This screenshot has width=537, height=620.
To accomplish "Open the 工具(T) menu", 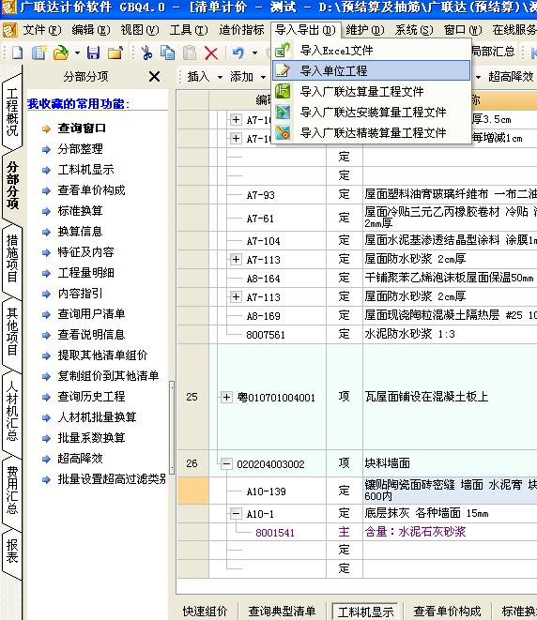I will pyautogui.click(x=189, y=30).
